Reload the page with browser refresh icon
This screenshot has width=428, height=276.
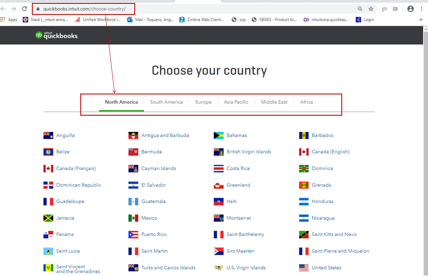pos(24,9)
